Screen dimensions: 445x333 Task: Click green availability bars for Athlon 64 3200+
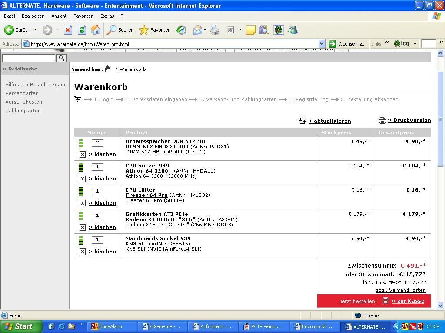pos(81,167)
